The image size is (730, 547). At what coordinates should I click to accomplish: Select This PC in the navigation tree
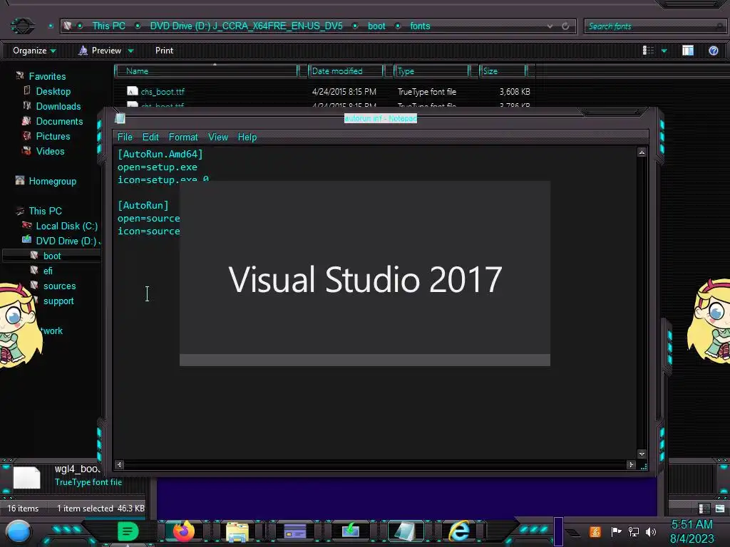[45, 211]
